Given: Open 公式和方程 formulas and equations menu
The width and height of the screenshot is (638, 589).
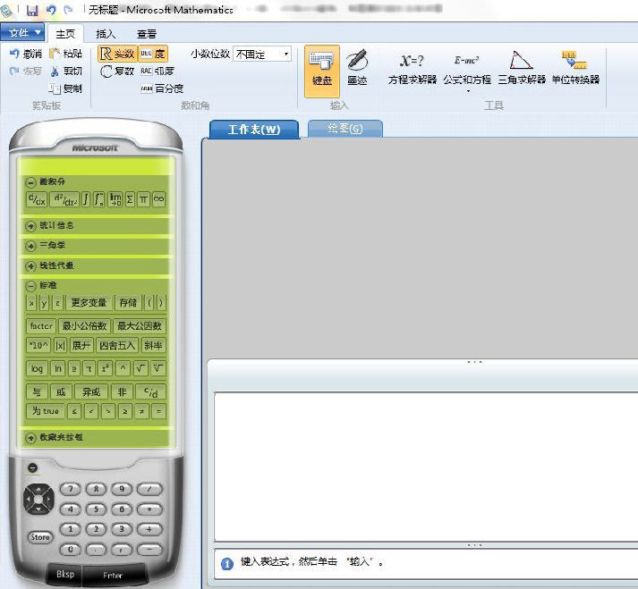Looking at the screenshot, I should coord(467,72).
